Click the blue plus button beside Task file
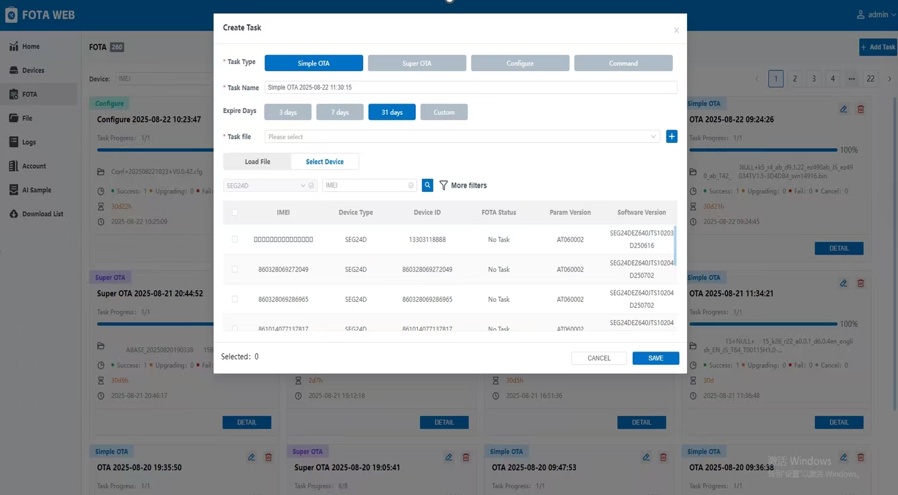This screenshot has width=898, height=495. coord(672,136)
